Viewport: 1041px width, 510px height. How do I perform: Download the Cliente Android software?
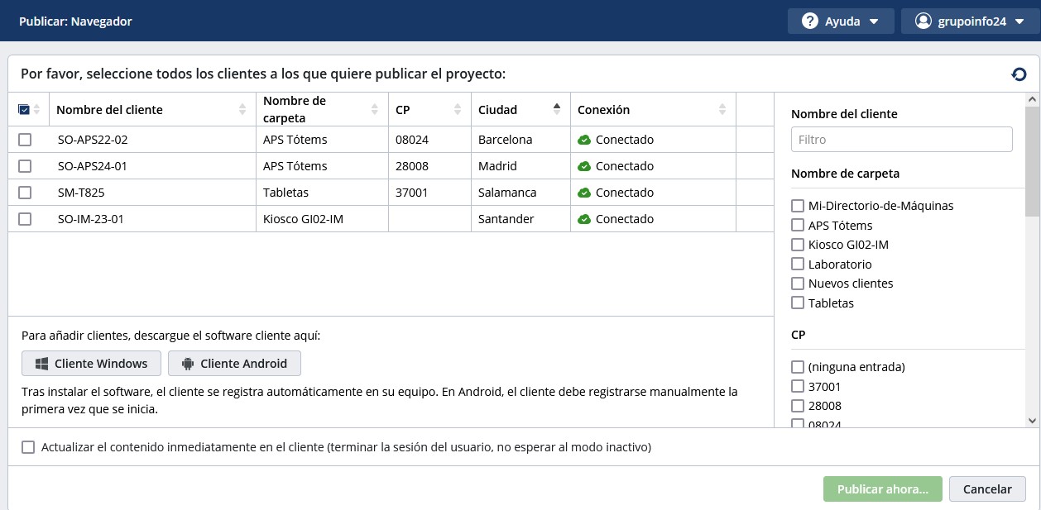point(234,364)
